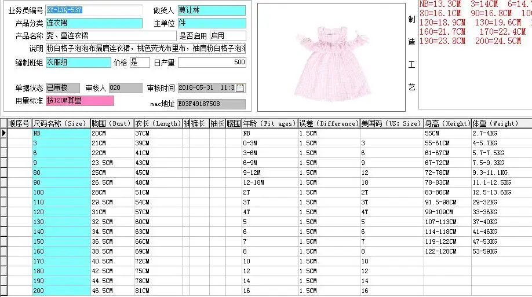The image size is (532, 297).
Task: Click the 顺序号 column header
Action: (x=19, y=123)
